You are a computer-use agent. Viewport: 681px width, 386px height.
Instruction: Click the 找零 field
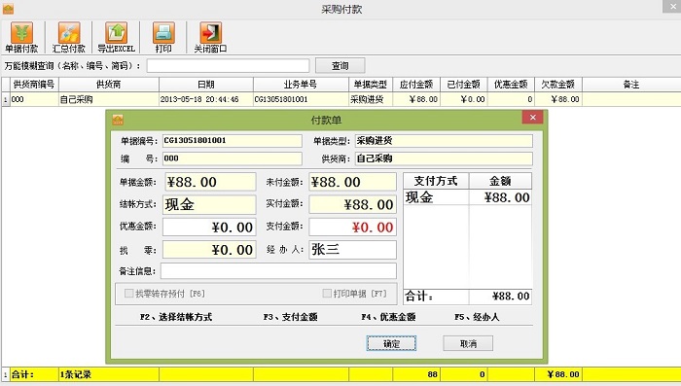[x=209, y=250]
